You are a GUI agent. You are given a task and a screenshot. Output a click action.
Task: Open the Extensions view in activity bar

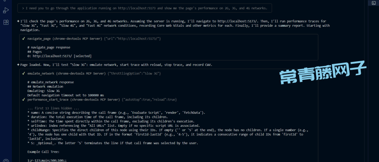point(6,22)
